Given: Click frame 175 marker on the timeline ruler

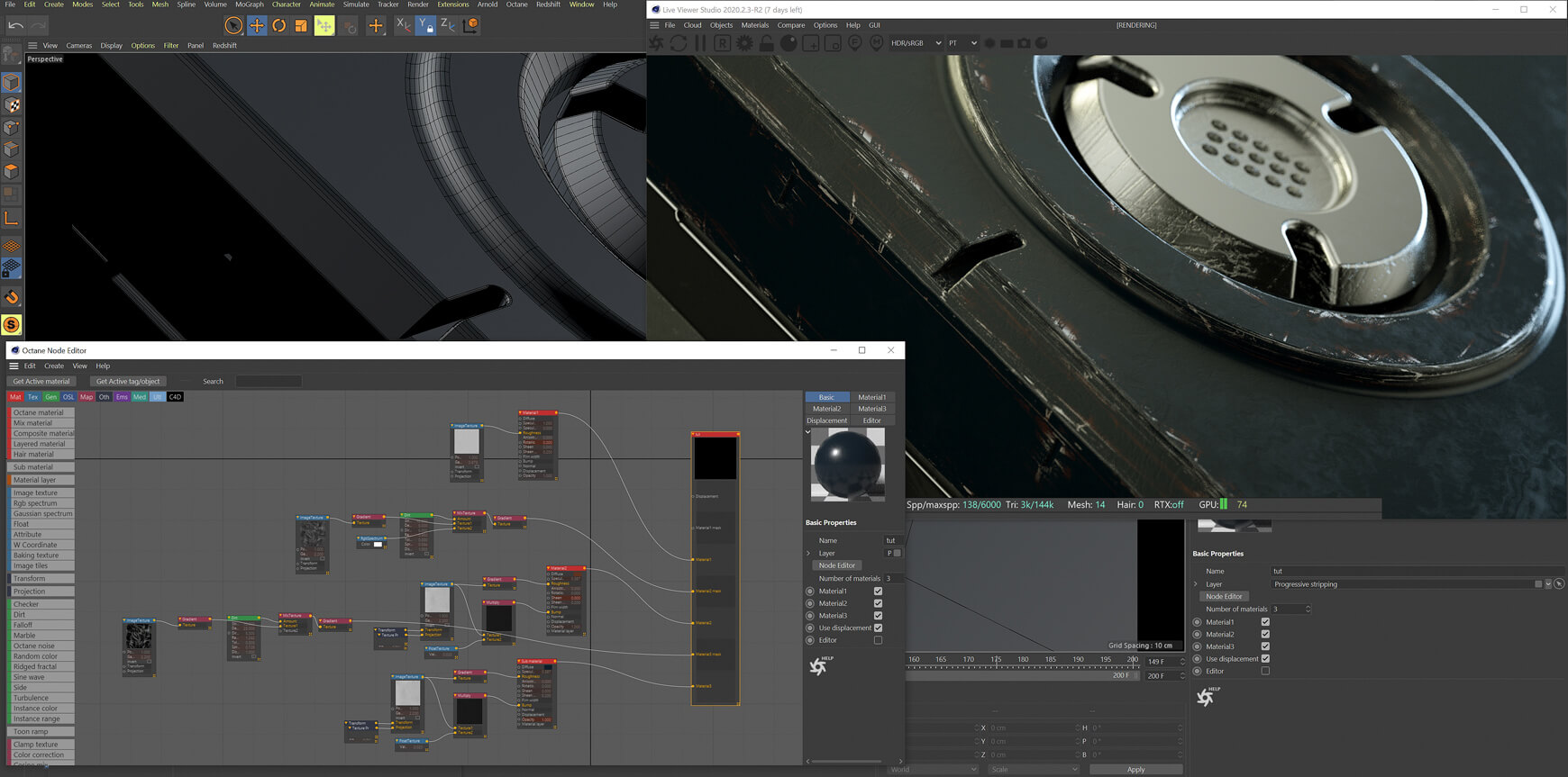Looking at the screenshot, I should click(x=996, y=660).
